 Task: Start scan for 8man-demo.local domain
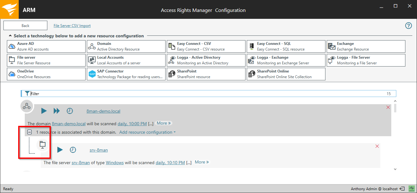coord(44,111)
